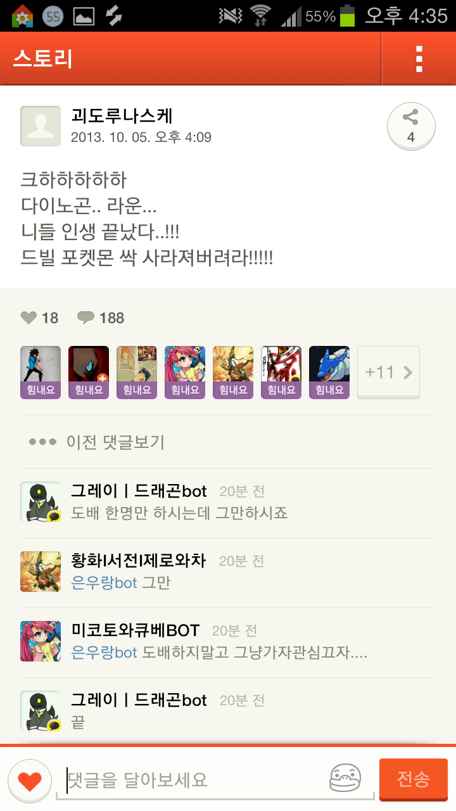Tap the 은우랑bot mention in 미코토와큐베BOT comment

pyautogui.click(x=104, y=652)
